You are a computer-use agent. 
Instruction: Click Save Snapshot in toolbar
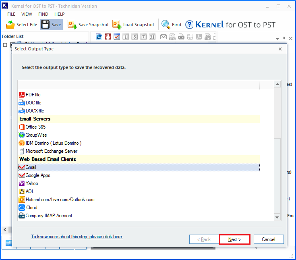(x=88, y=25)
